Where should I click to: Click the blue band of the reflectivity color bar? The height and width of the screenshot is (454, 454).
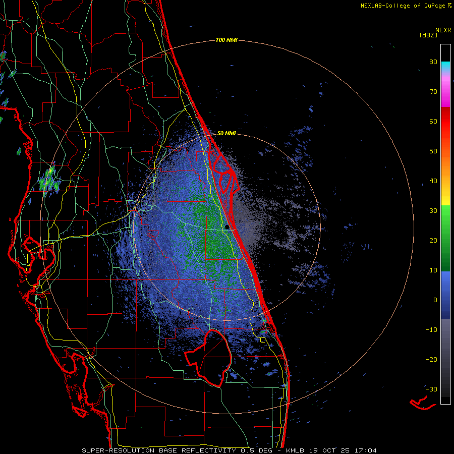[x=445, y=295]
